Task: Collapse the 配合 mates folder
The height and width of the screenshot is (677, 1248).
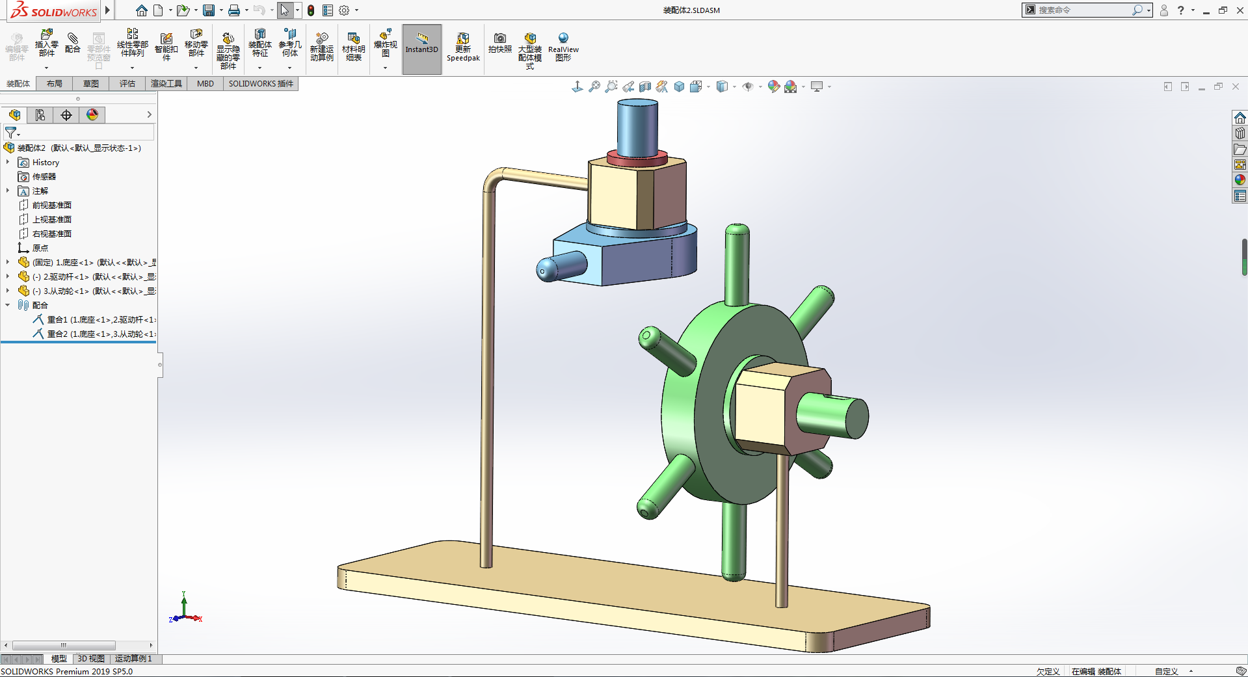Action: [8, 306]
